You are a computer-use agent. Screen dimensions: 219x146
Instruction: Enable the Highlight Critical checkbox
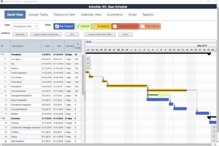115,26
